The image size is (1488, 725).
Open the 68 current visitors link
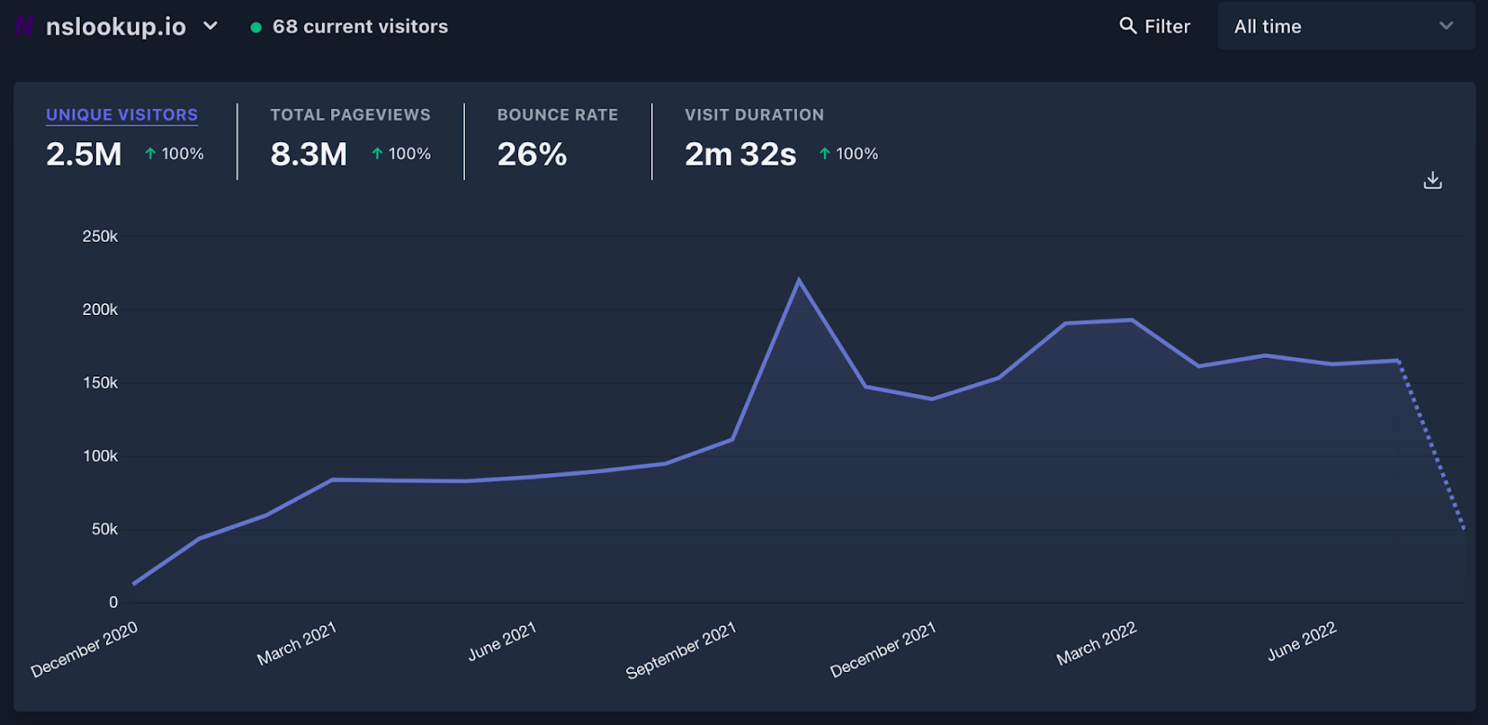(x=360, y=27)
